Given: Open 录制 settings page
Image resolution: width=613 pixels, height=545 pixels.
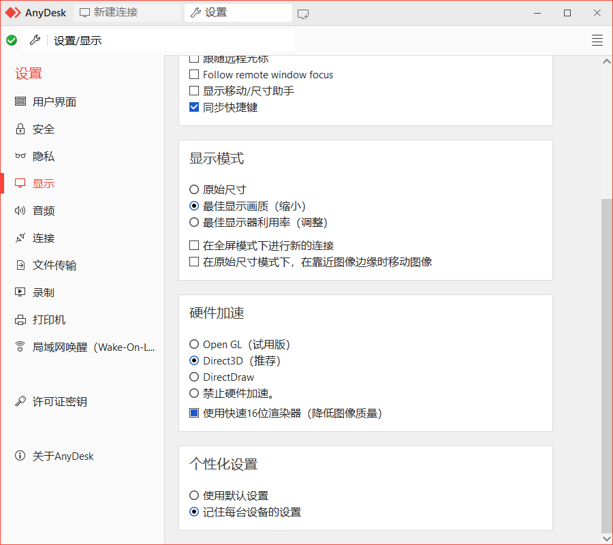Looking at the screenshot, I should click(x=44, y=292).
